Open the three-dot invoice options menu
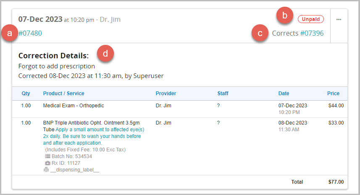The image size is (360, 195). tap(339, 20)
